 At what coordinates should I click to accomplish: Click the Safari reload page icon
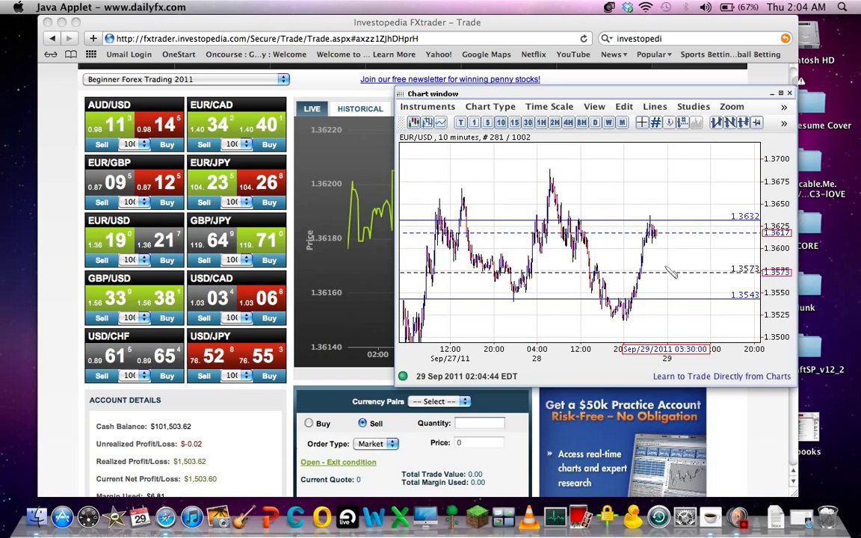[583, 38]
